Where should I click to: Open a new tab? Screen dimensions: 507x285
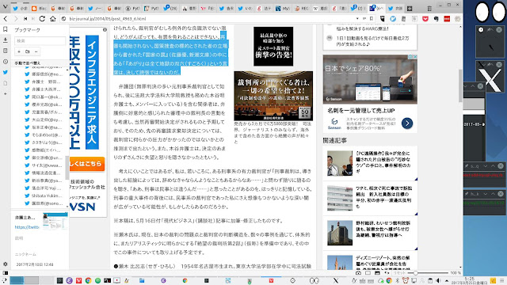410,9
